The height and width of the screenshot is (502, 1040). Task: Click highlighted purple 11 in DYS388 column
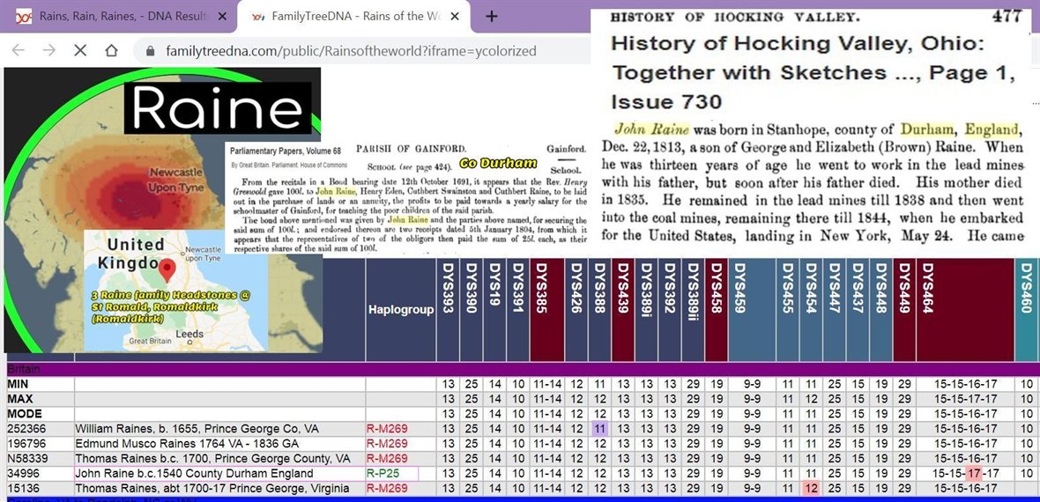(599, 429)
